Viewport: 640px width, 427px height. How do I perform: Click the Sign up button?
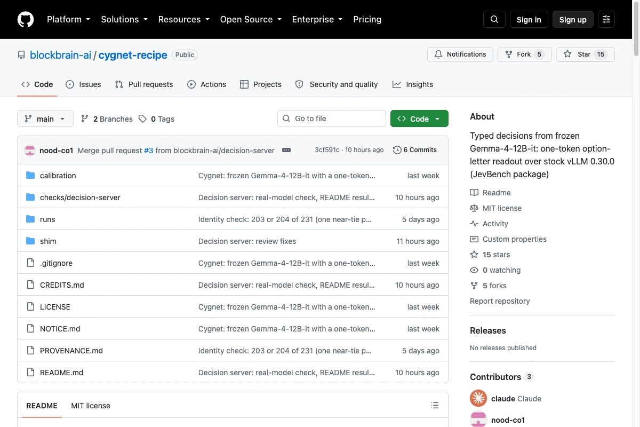pos(573,19)
